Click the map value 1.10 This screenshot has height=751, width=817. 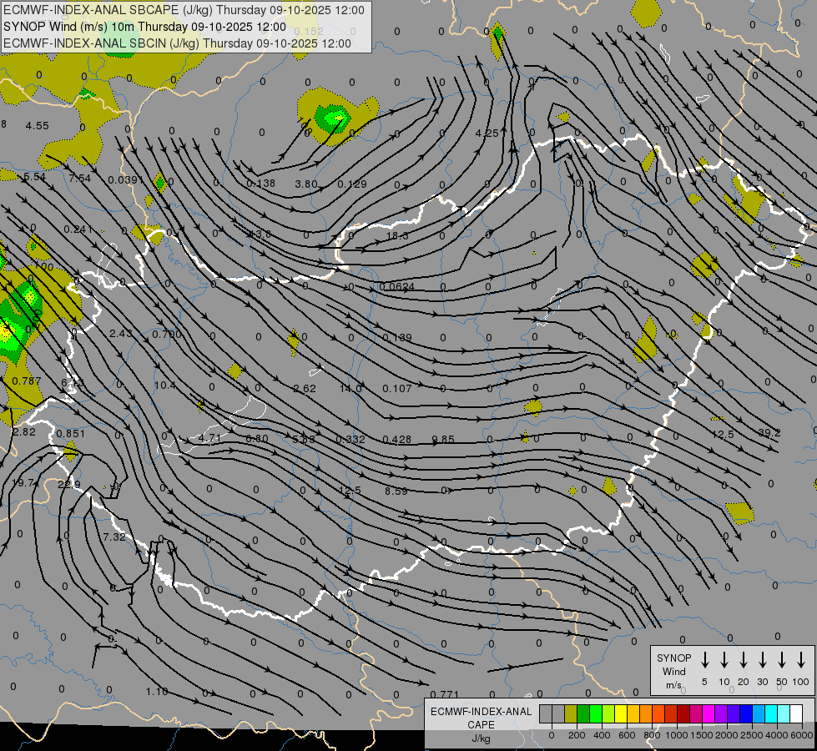click(x=157, y=691)
